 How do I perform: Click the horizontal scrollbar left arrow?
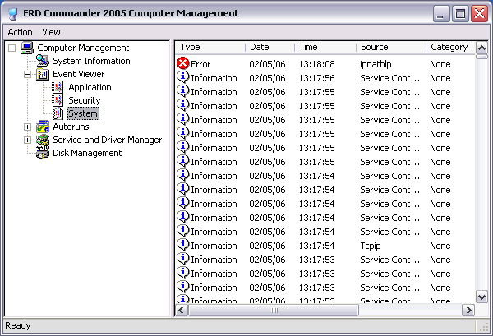coord(182,311)
